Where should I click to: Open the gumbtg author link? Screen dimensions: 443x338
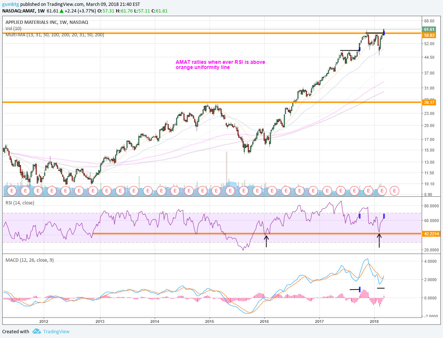(10, 5)
